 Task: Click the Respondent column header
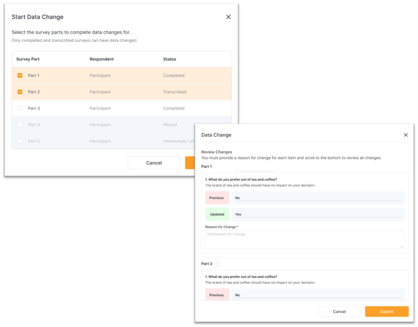click(x=101, y=59)
